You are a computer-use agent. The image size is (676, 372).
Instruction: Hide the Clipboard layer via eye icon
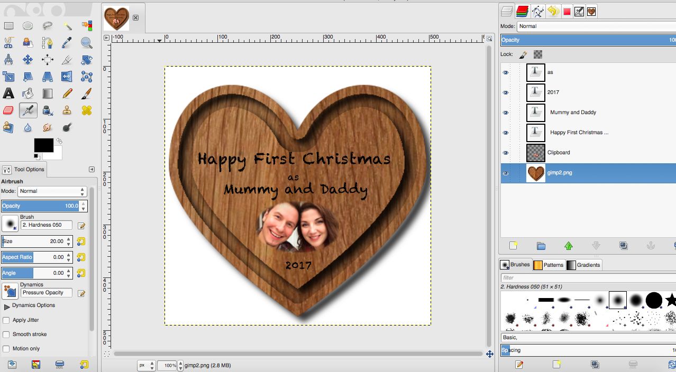[x=506, y=153]
